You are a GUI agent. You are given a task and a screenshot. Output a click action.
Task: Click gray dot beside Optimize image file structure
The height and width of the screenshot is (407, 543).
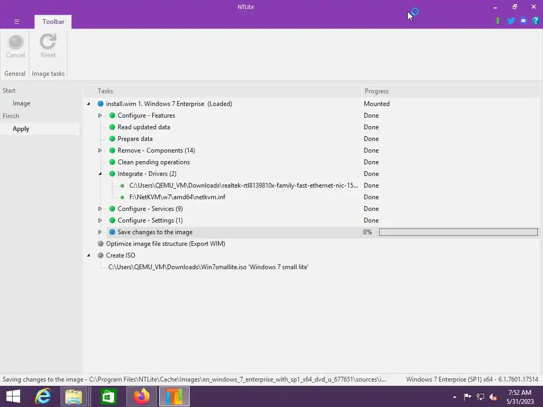100,244
